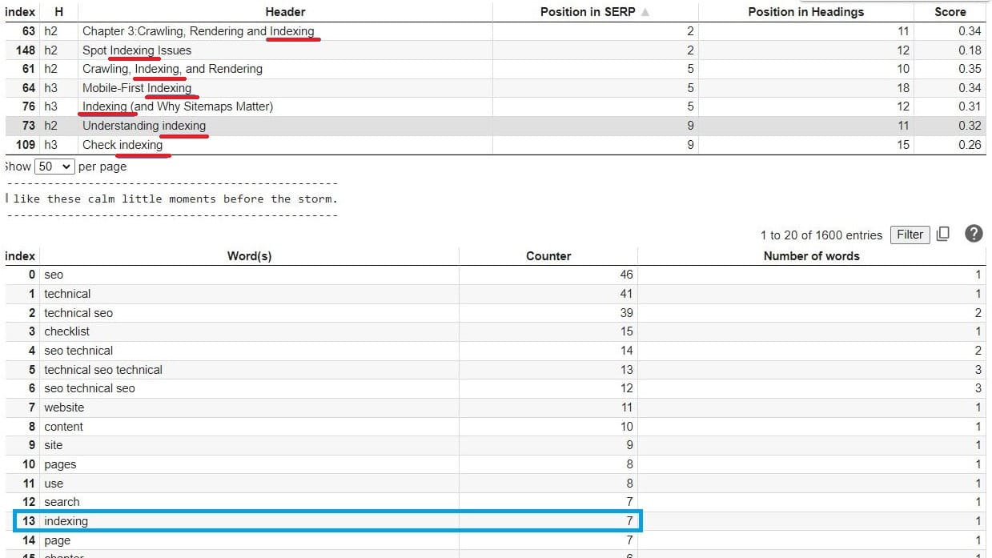Screen dimensions: 992x558
Task: Click the 1 to 20 of 1600 entries label
Action: click(821, 235)
